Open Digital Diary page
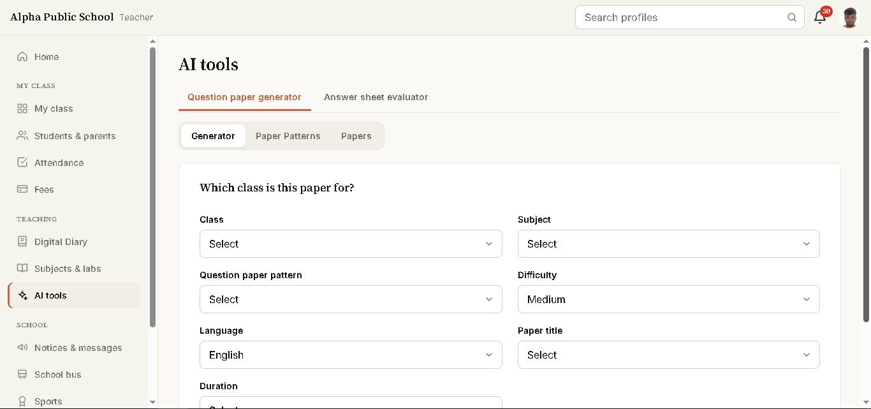The height and width of the screenshot is (409, 871). pyautogui.click(x=74, y=242)
